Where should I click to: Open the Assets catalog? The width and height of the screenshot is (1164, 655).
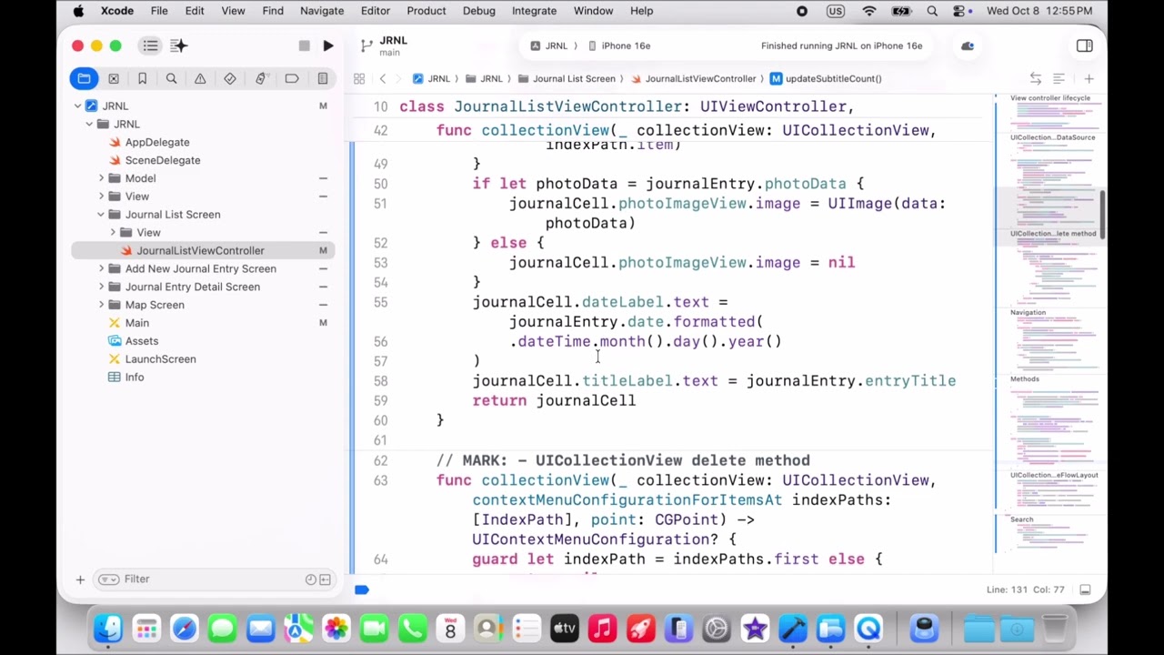click(x=141, y=341)
